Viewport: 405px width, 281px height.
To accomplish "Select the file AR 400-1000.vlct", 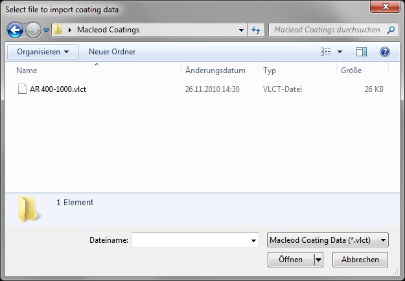I will pos(58,89).
